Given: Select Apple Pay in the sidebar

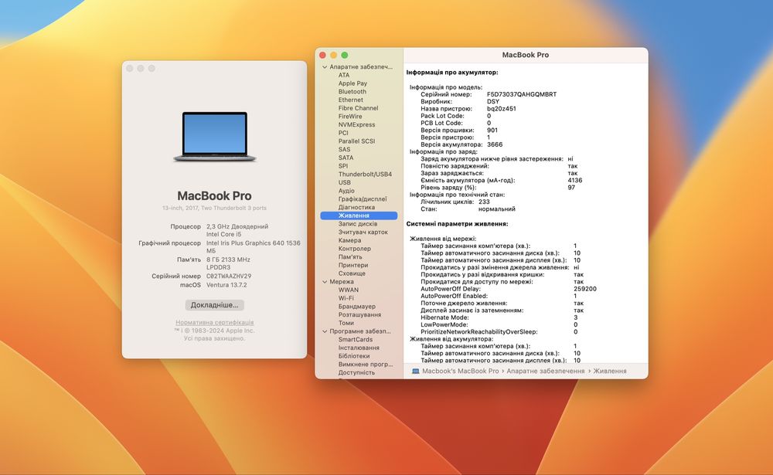Looking at the screenshot, I should tap(352, 83).
